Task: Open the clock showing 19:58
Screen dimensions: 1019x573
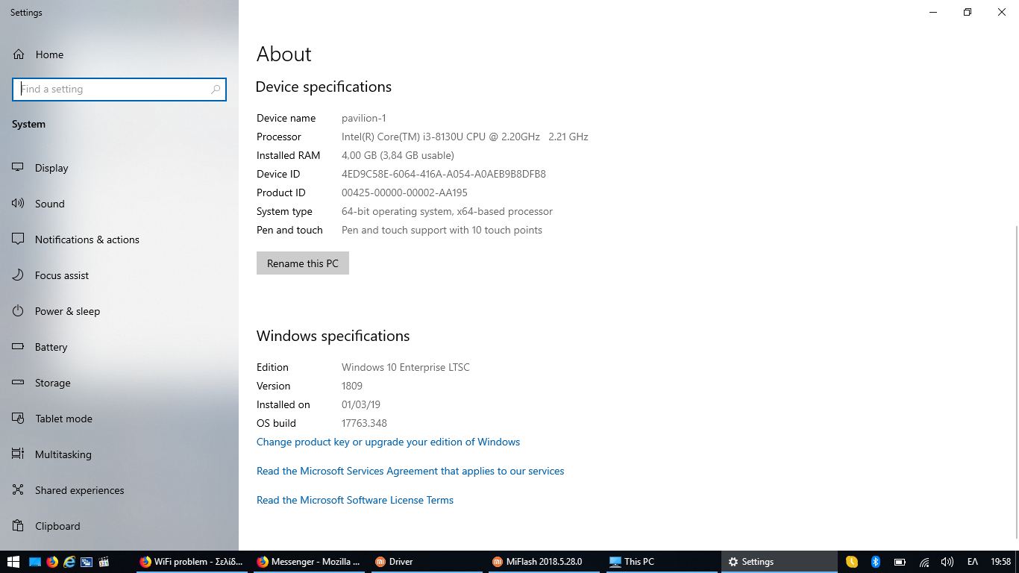Action: coord(1001,562)
